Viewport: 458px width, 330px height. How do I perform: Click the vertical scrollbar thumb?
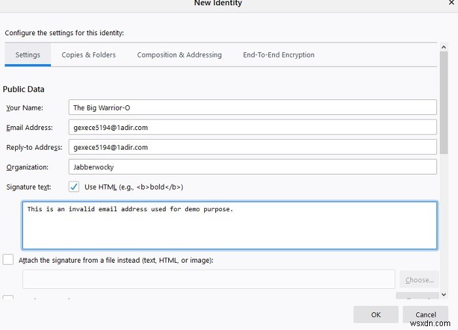click(444, 103)
